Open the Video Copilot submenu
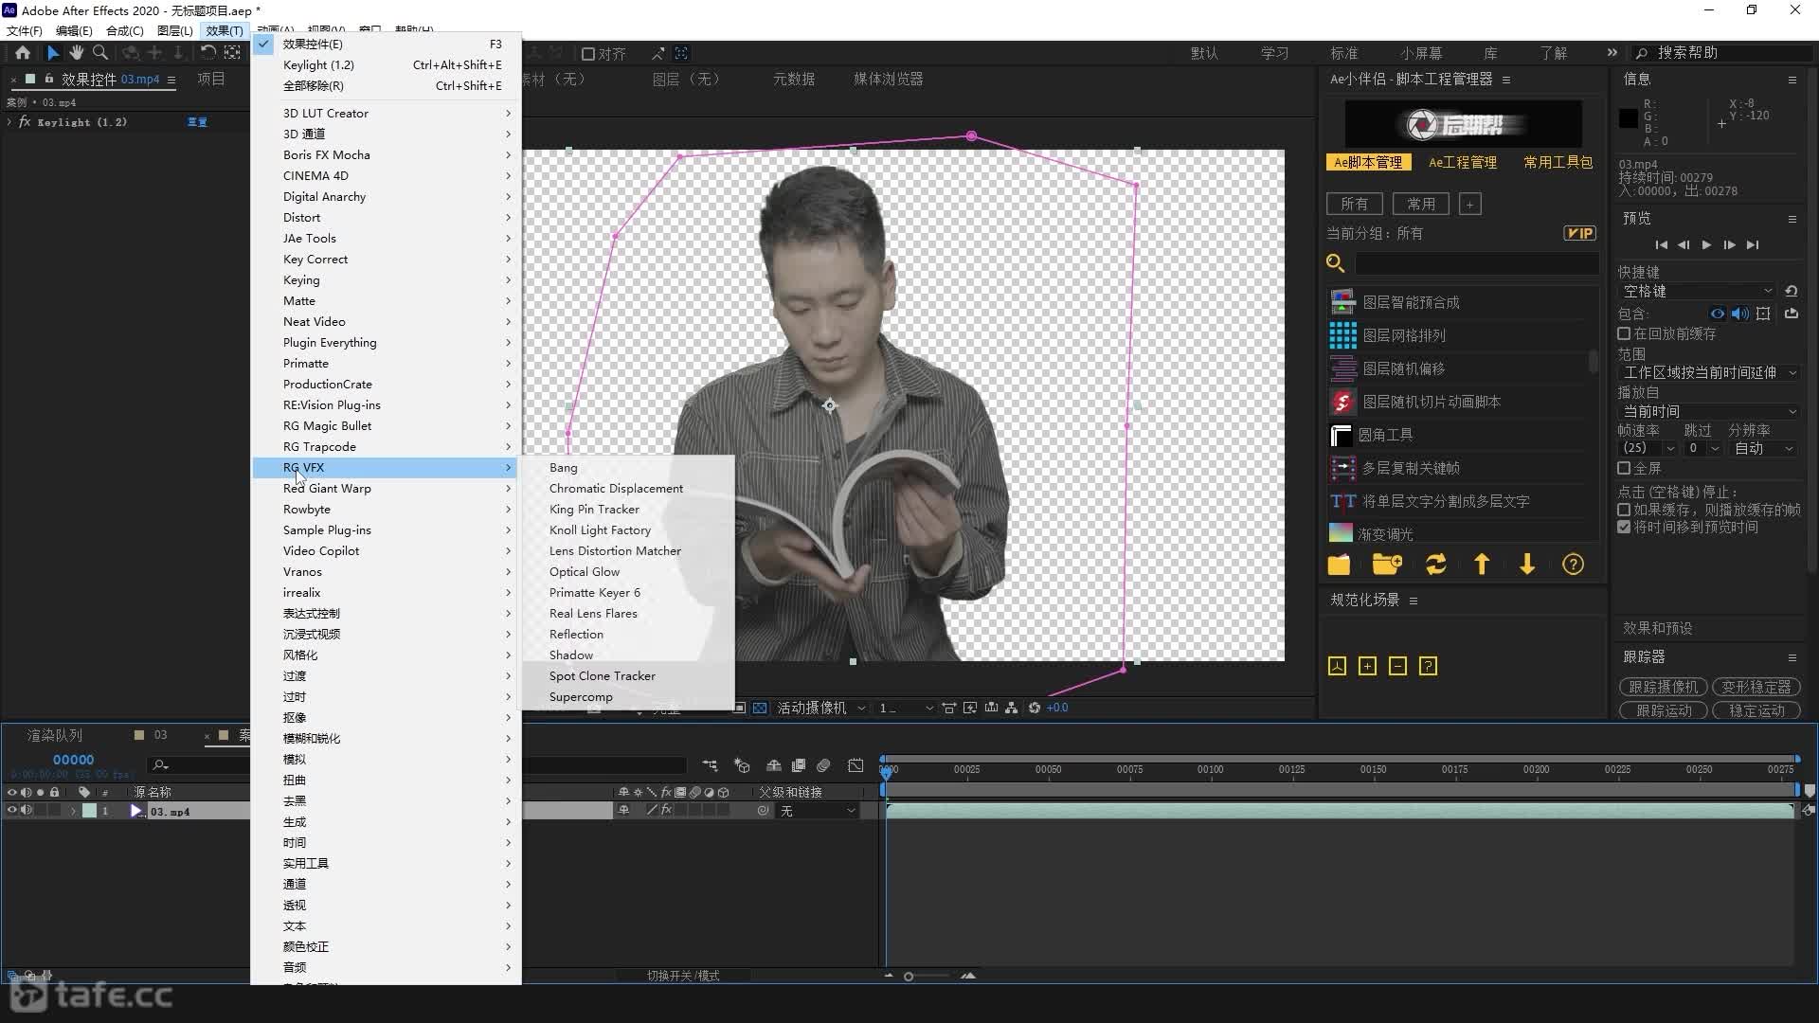Viewport: 1819px width, 1023px height. pyautogui.click(x=387, y=550)
